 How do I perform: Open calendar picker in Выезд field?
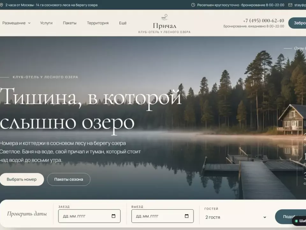[x=186, y=216]
